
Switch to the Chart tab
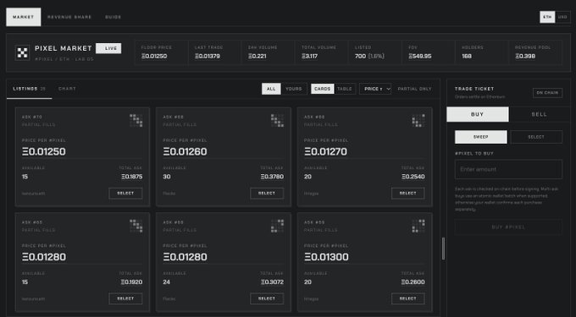point(67,89)
